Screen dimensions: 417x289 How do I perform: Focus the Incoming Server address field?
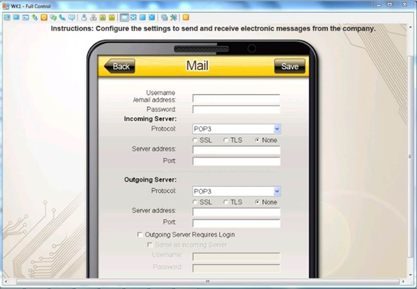(x=236, y=150)
